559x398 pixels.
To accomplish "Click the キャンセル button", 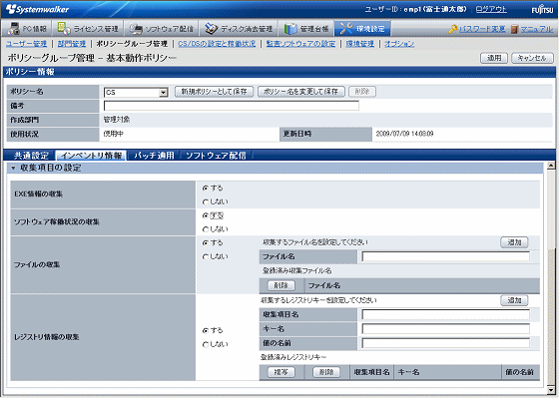I will pyautogui.click(x=532, y=58).
